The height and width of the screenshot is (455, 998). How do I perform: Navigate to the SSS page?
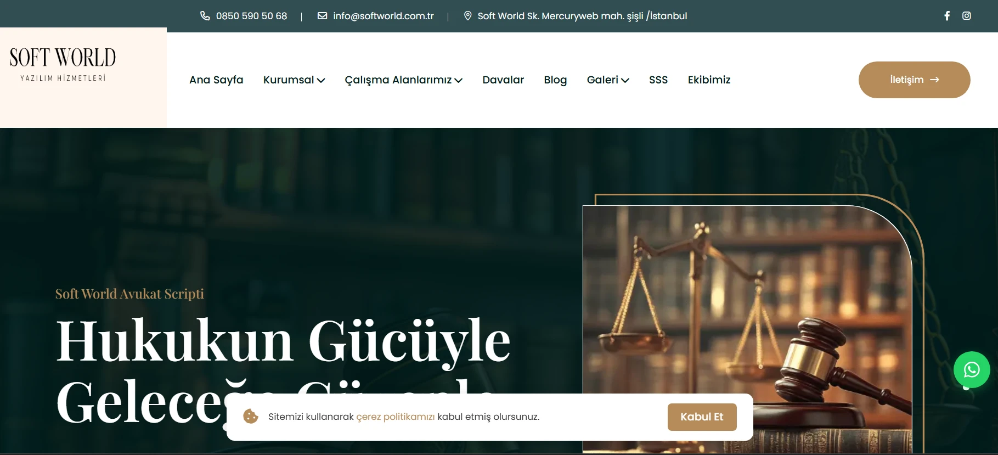pyautogui.click(x=658, y=80)
